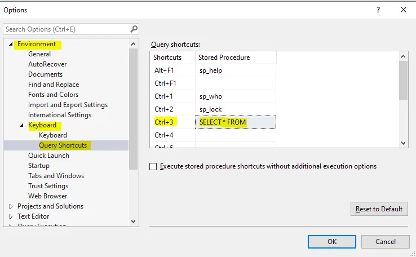Screen dimensions: 416x257
Task: Select the parent Keyboard node
Action: pyautogui.click(x=42, y=125)
